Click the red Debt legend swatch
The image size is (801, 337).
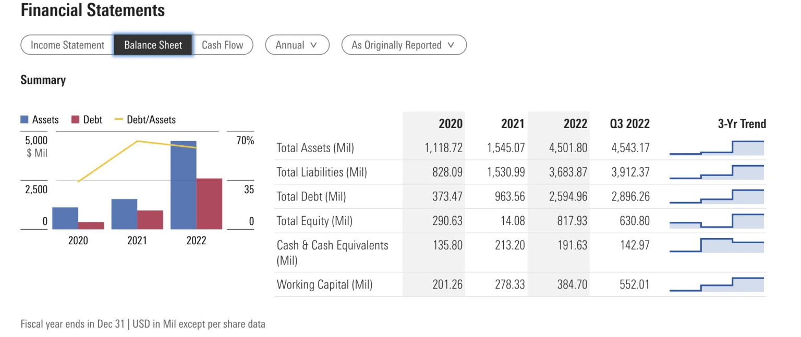click(x=75, y=120)
